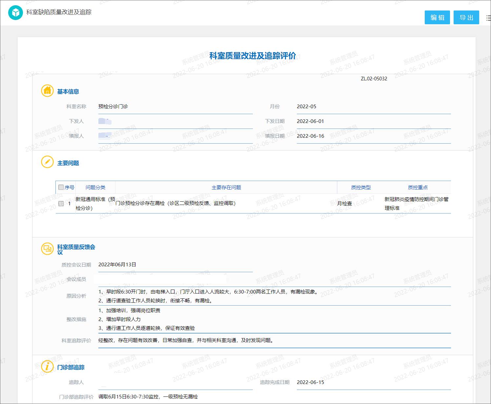Toggle the select-all checkbox in problem table header
This screenshot has width=491, height=404.
[x=61, y=187]
